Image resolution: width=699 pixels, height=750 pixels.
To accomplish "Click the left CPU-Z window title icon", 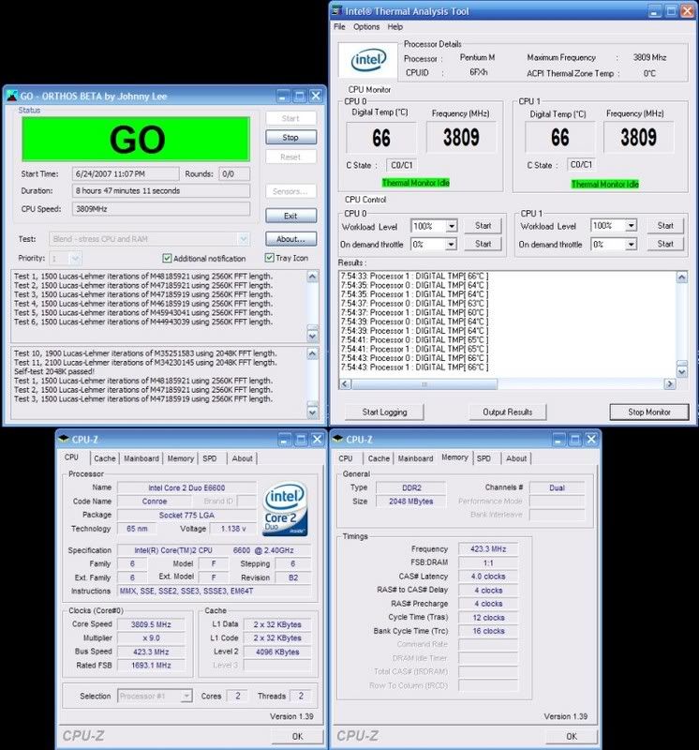I will (63, 439).
